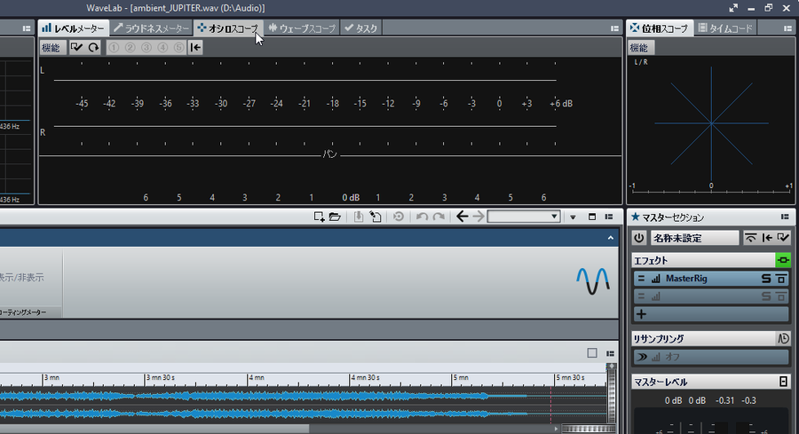This screenshot has width=799, height=434.
Task: Open the 機能 menu in the level meter
Action: point(51,47)
